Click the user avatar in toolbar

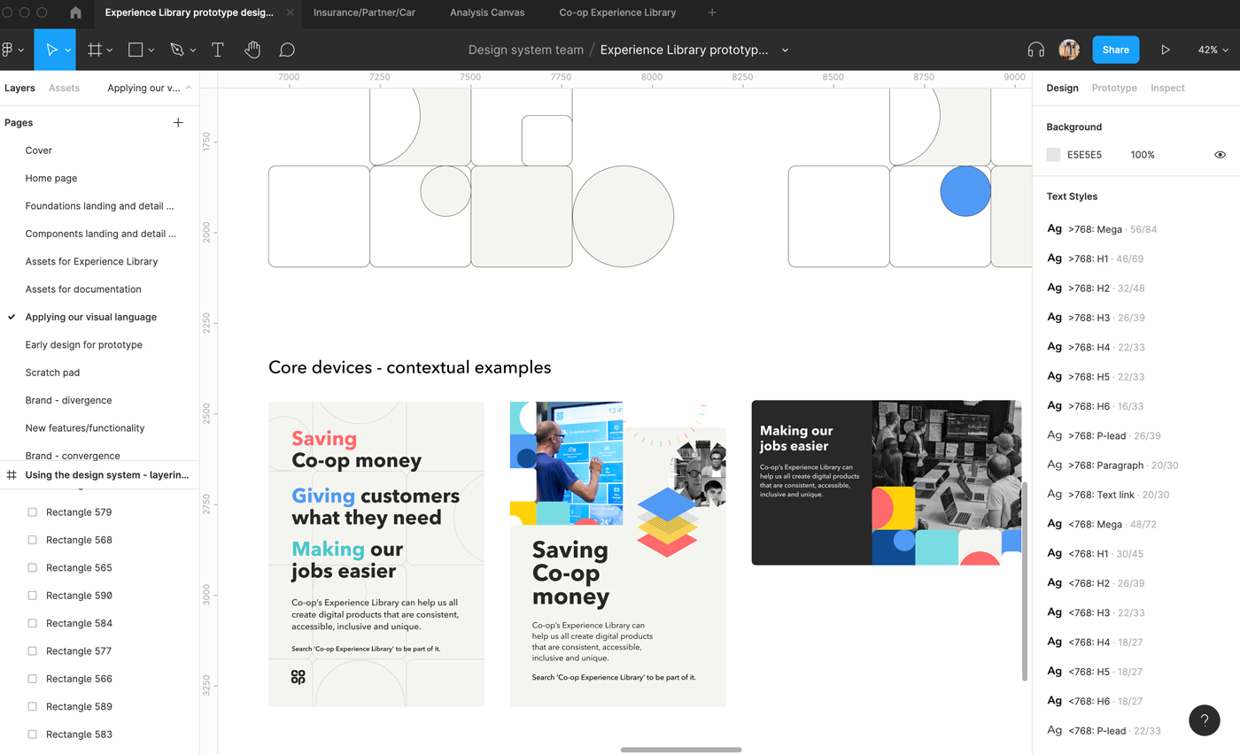(x=1069, y=50)
